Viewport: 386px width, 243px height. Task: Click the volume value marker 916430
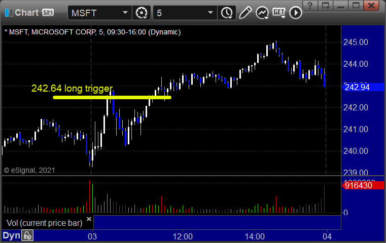click(x=363, y=185)
